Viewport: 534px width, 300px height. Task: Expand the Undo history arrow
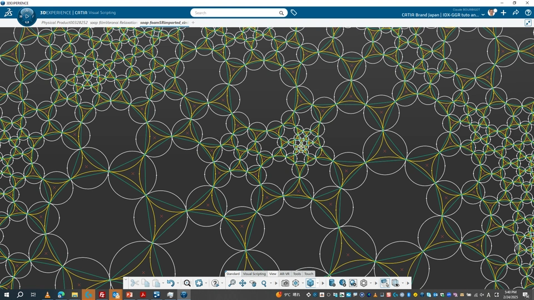point(178,283)
